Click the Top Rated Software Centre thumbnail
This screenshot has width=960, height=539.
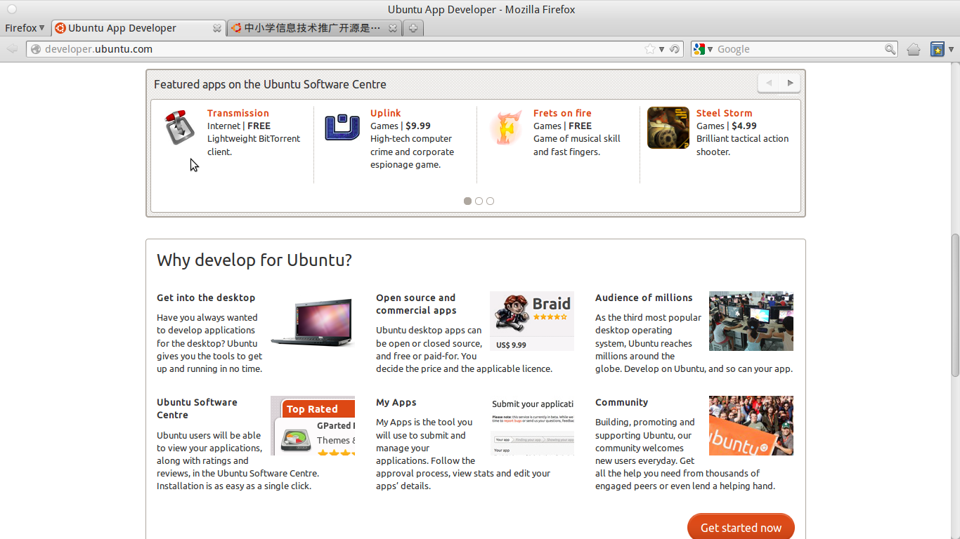(313, 425)
